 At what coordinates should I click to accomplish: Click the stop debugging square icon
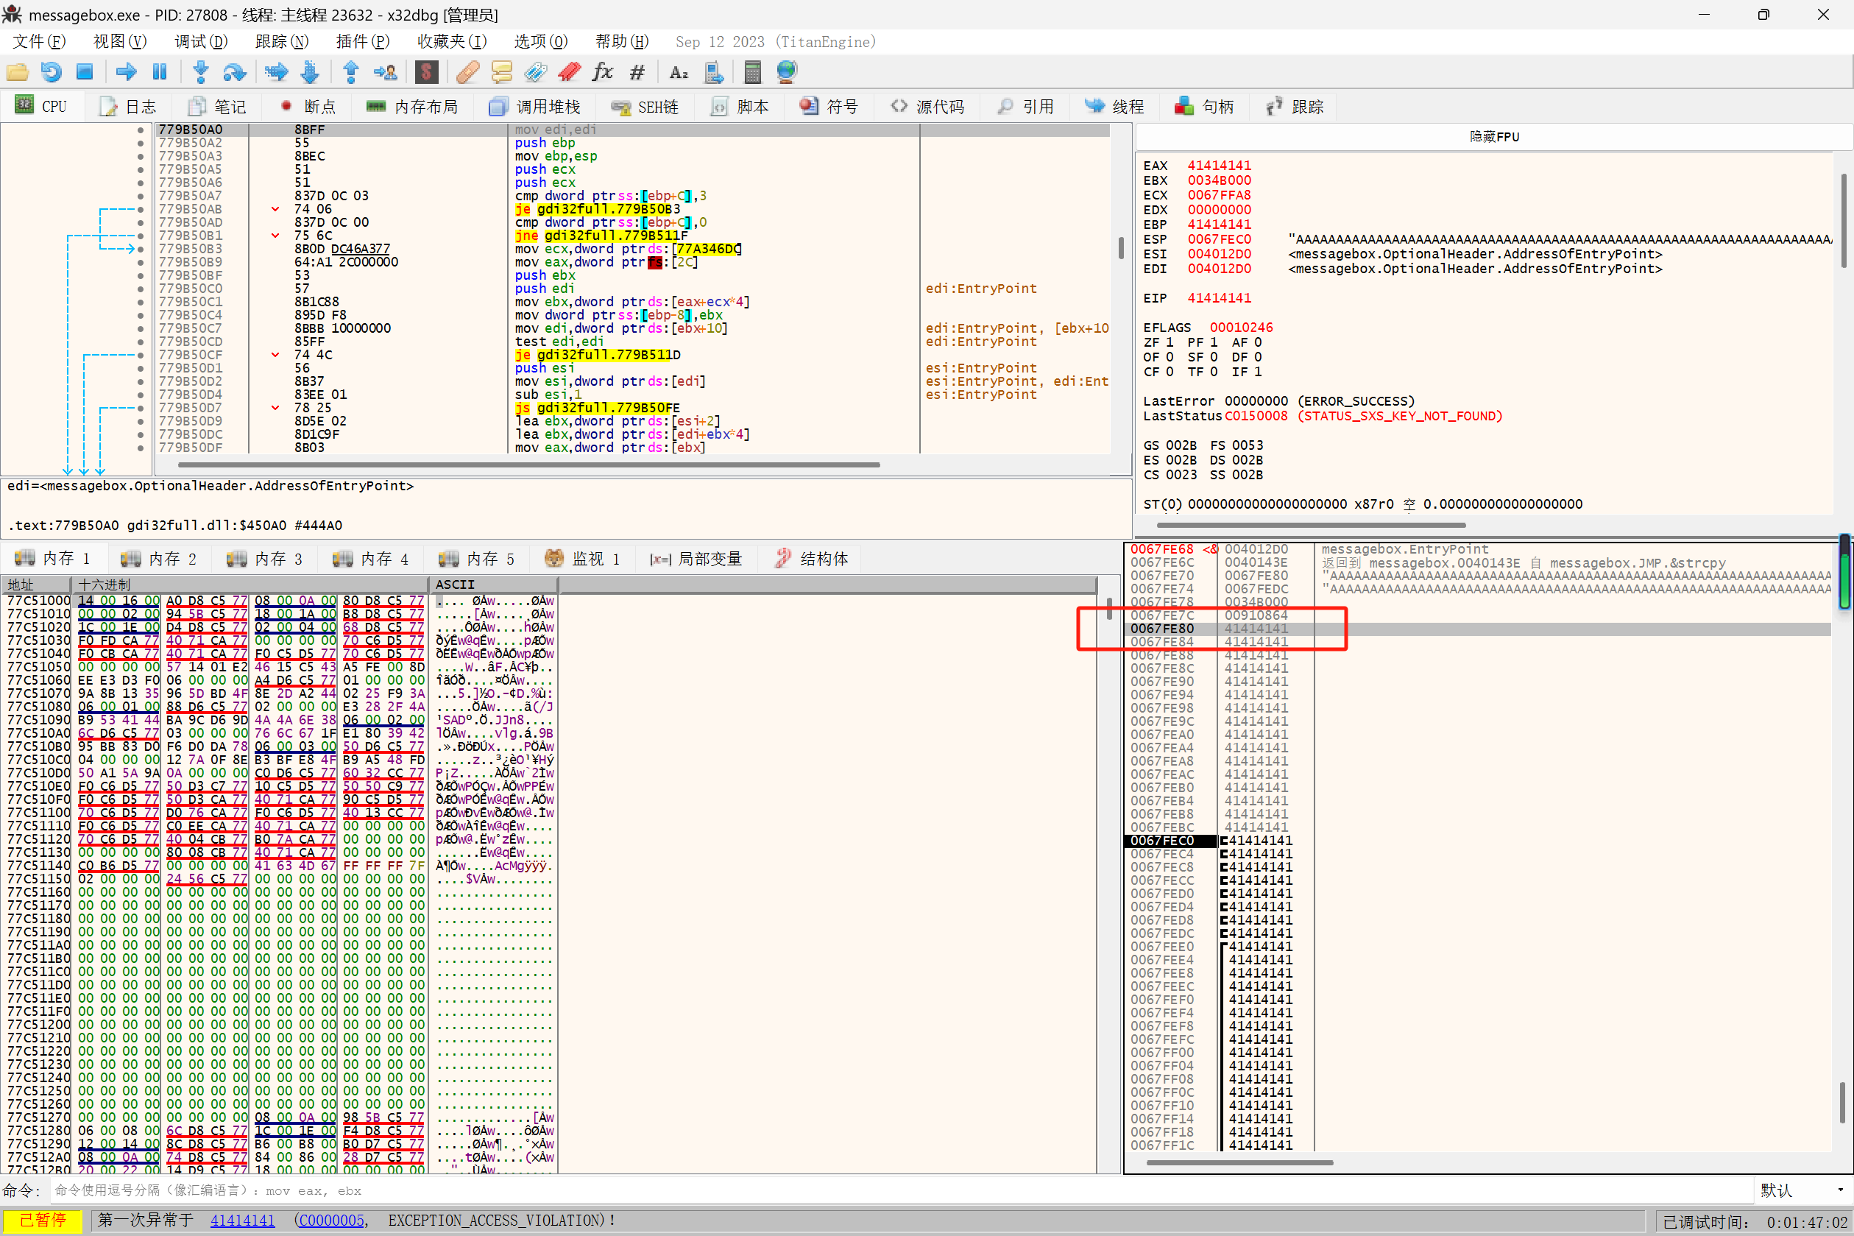[85, 73]
